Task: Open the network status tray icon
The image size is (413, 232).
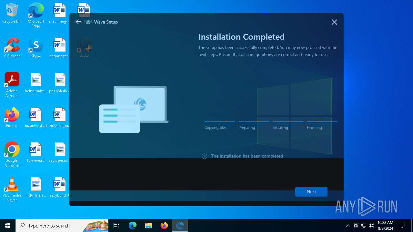Action: click(x=364, y=226)
